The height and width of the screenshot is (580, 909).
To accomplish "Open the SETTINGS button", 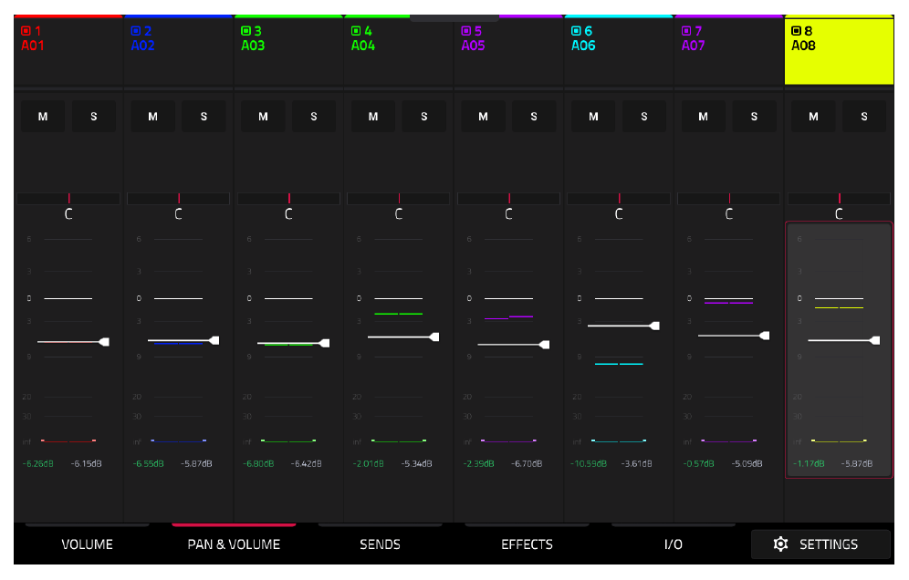I will point(820,544).
